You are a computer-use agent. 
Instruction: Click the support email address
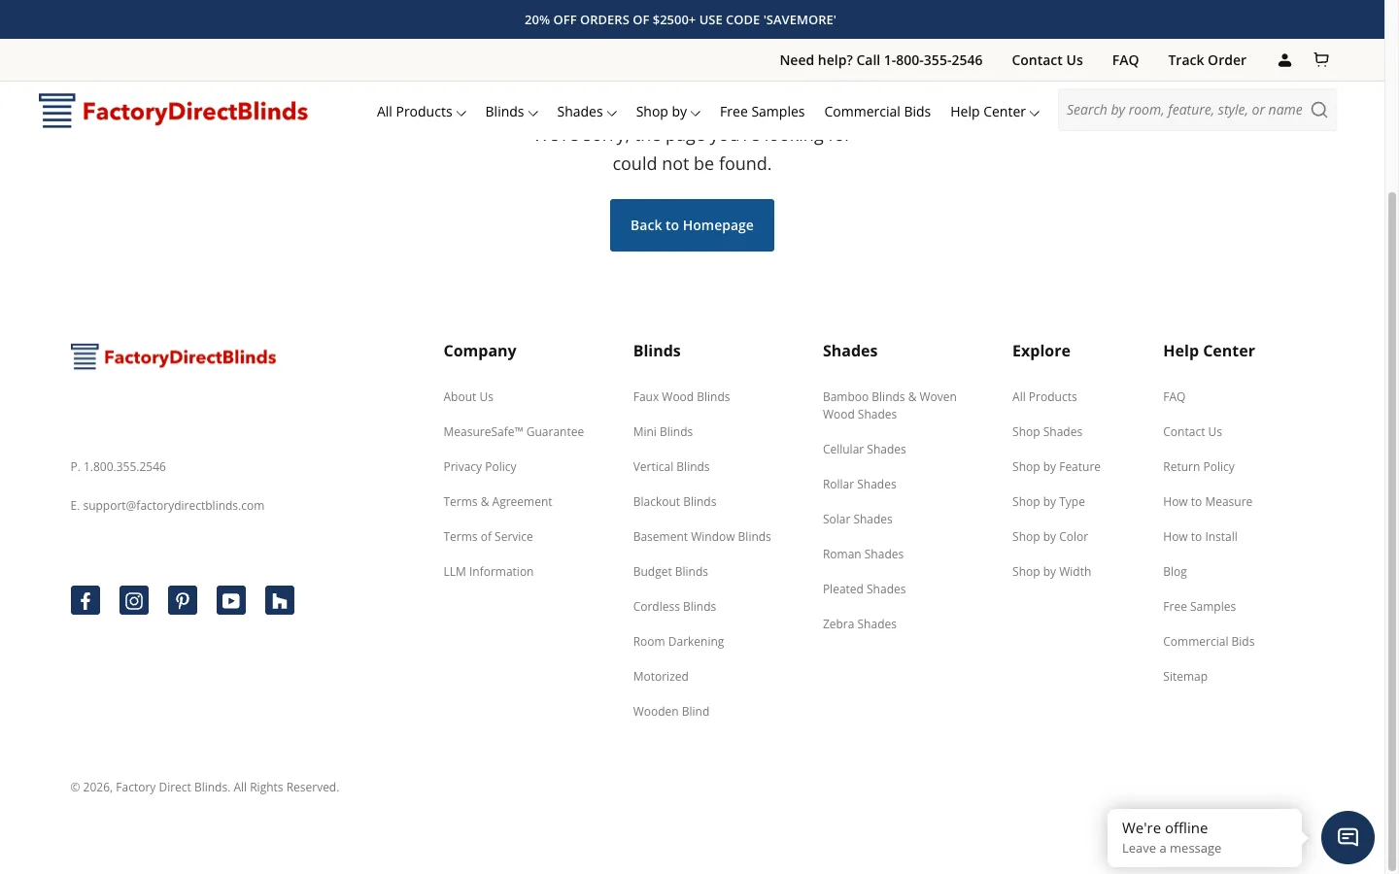pos(174,506)
